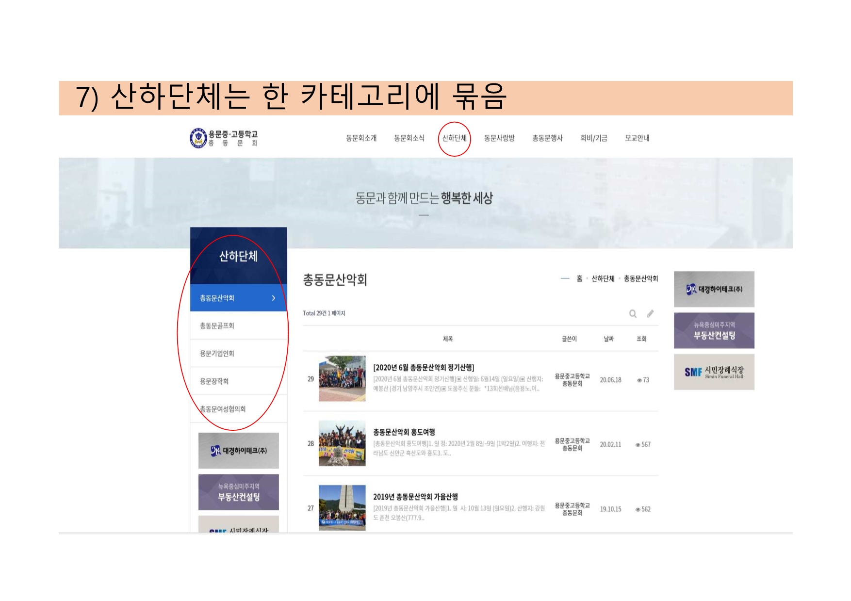The height and width of the screenshot is (601, 851).
Task: Click the 총동문산악회 breadcrumb link
Action: coord(641,278)
